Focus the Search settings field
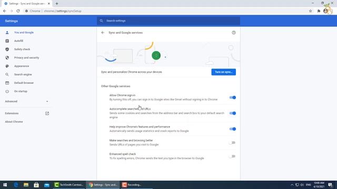 [x=168, y=21]
